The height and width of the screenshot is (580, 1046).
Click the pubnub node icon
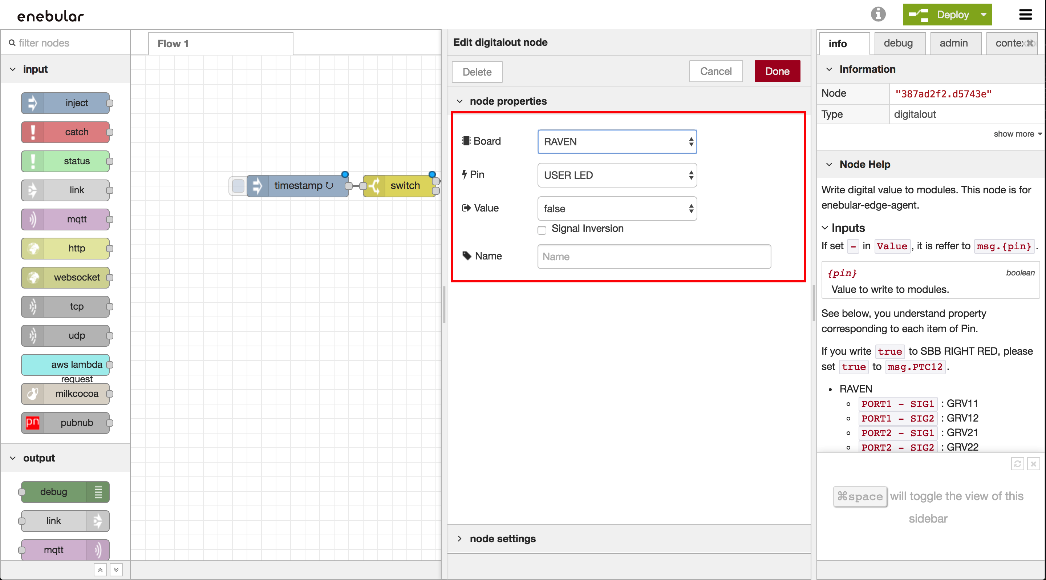[32, 423]
